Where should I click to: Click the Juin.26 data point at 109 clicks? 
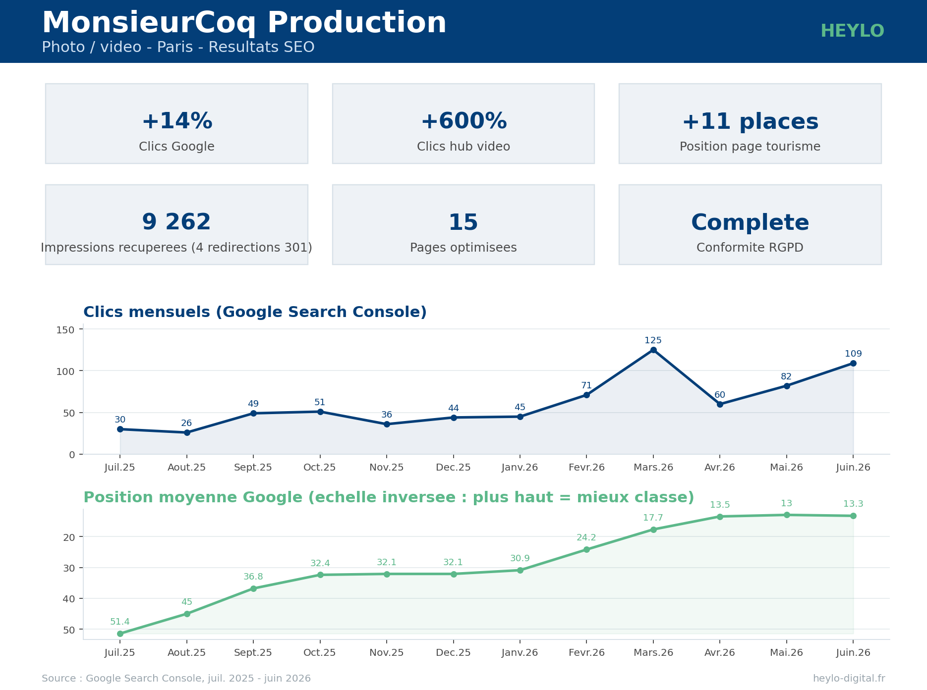853,363
